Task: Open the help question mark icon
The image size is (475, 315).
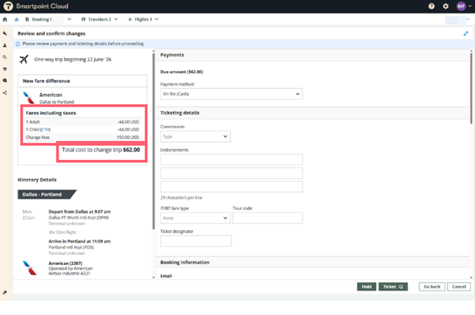Action: tap(431, 6)
